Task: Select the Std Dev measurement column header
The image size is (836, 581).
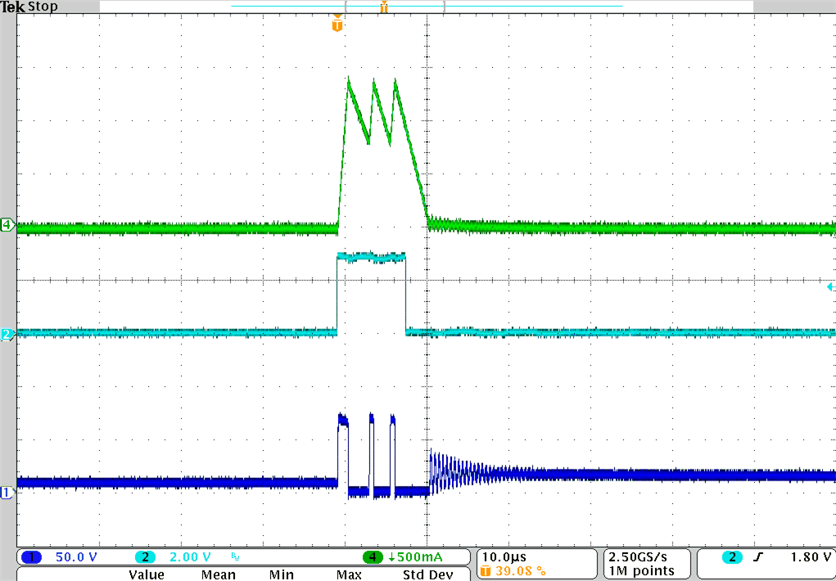Action: pos(427,574)
